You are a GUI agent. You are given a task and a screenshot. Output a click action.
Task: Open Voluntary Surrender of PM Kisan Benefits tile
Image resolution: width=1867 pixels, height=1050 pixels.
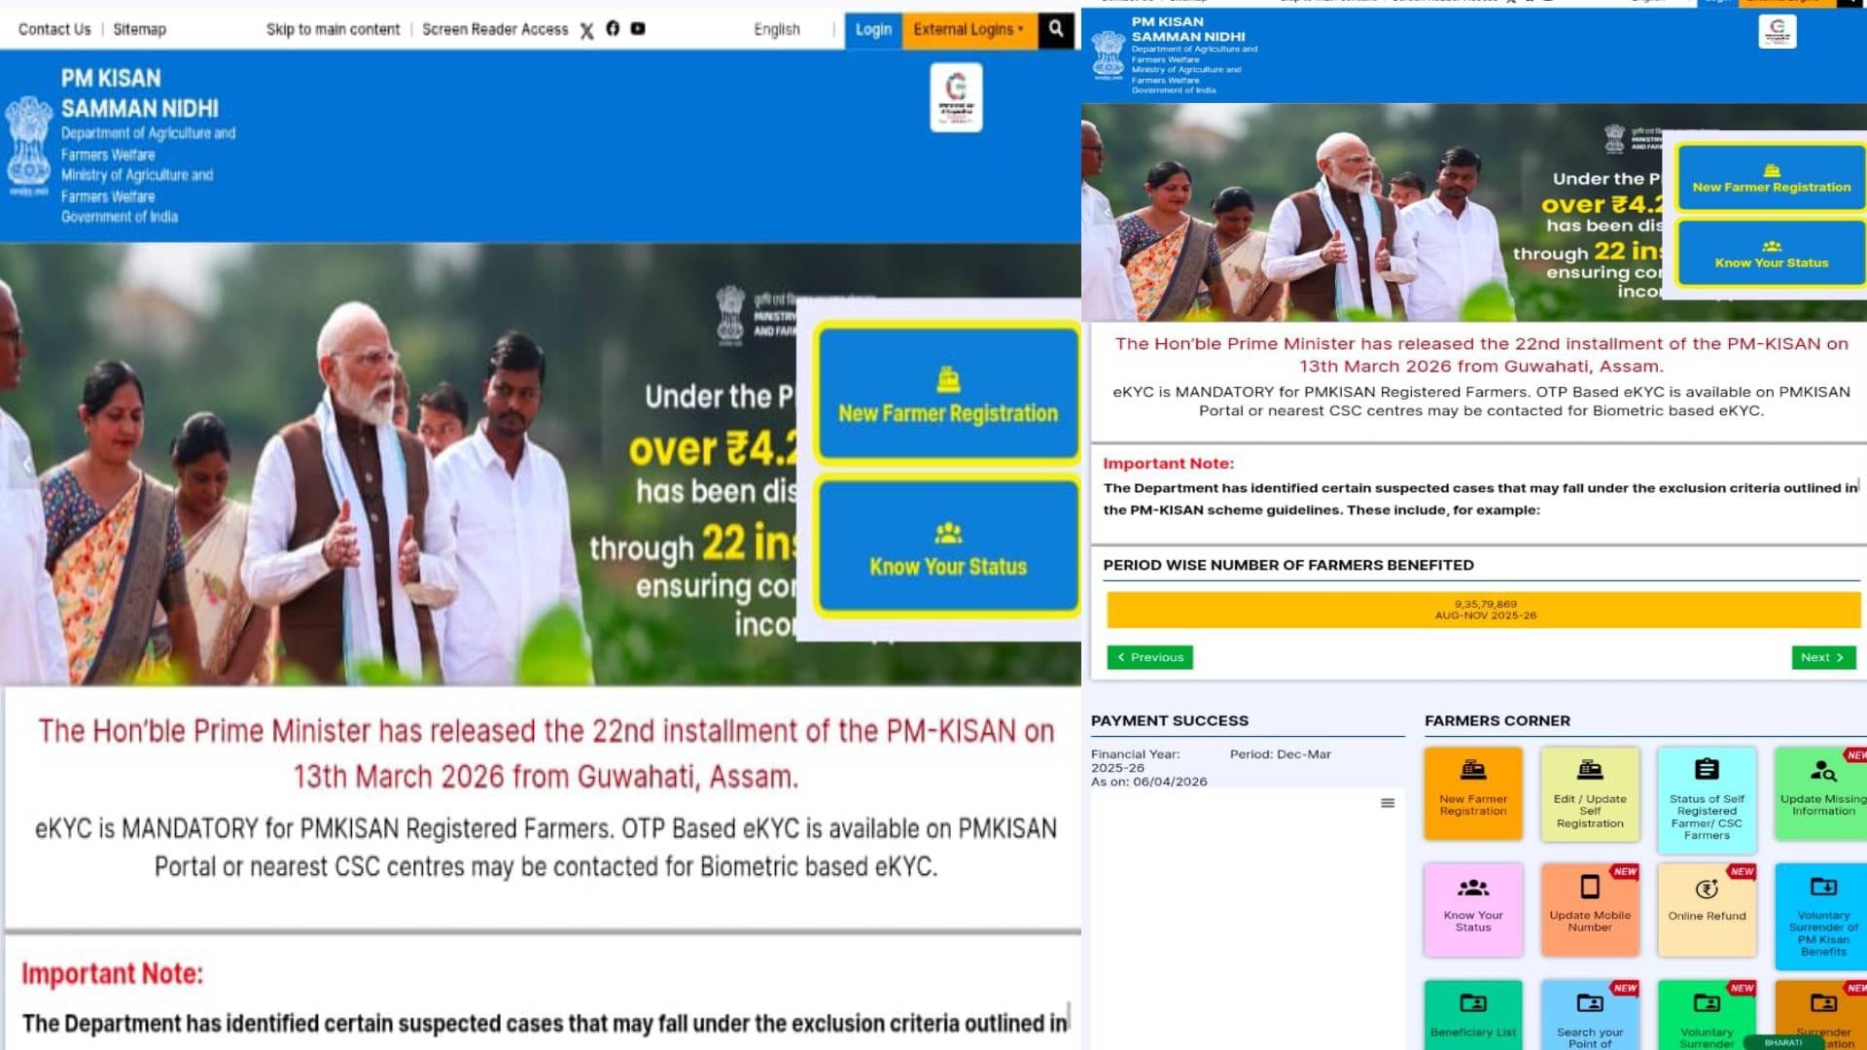1820,917
